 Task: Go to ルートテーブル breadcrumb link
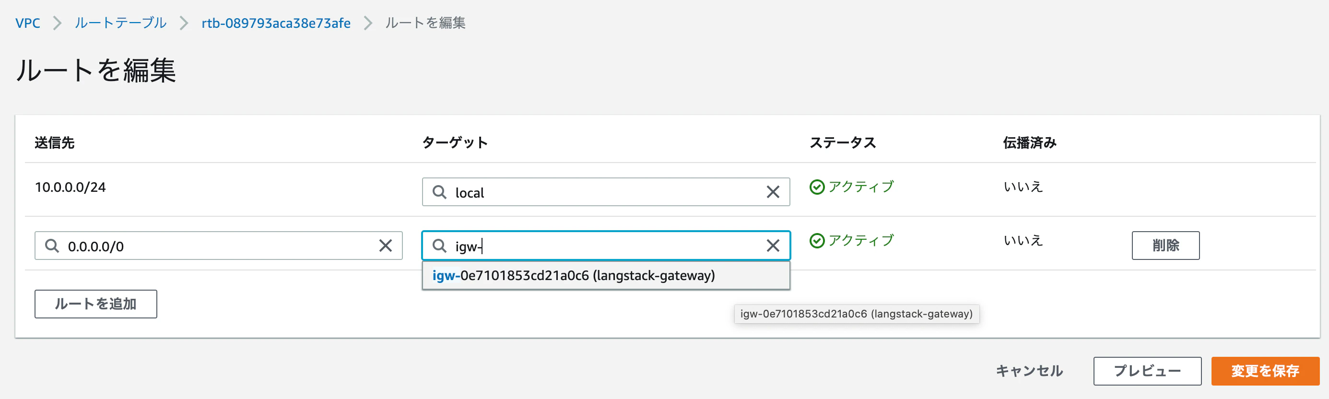pos(121,23)
